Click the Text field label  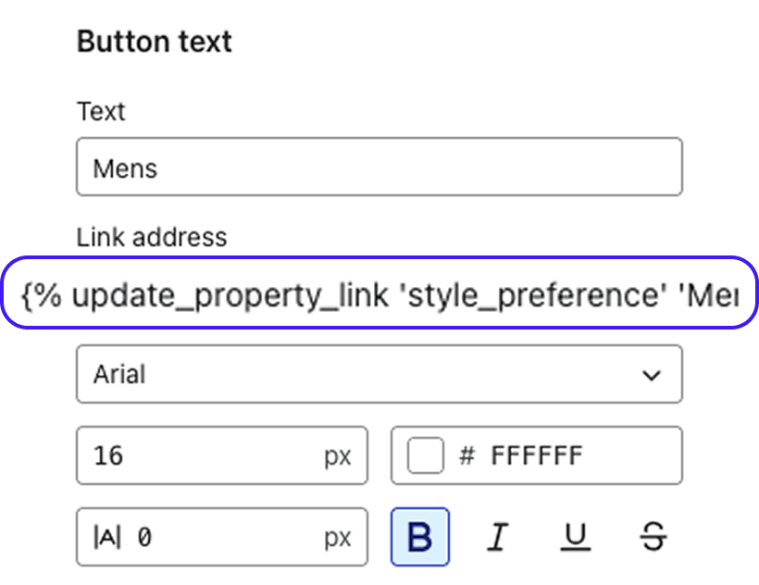tap(100, 111)
